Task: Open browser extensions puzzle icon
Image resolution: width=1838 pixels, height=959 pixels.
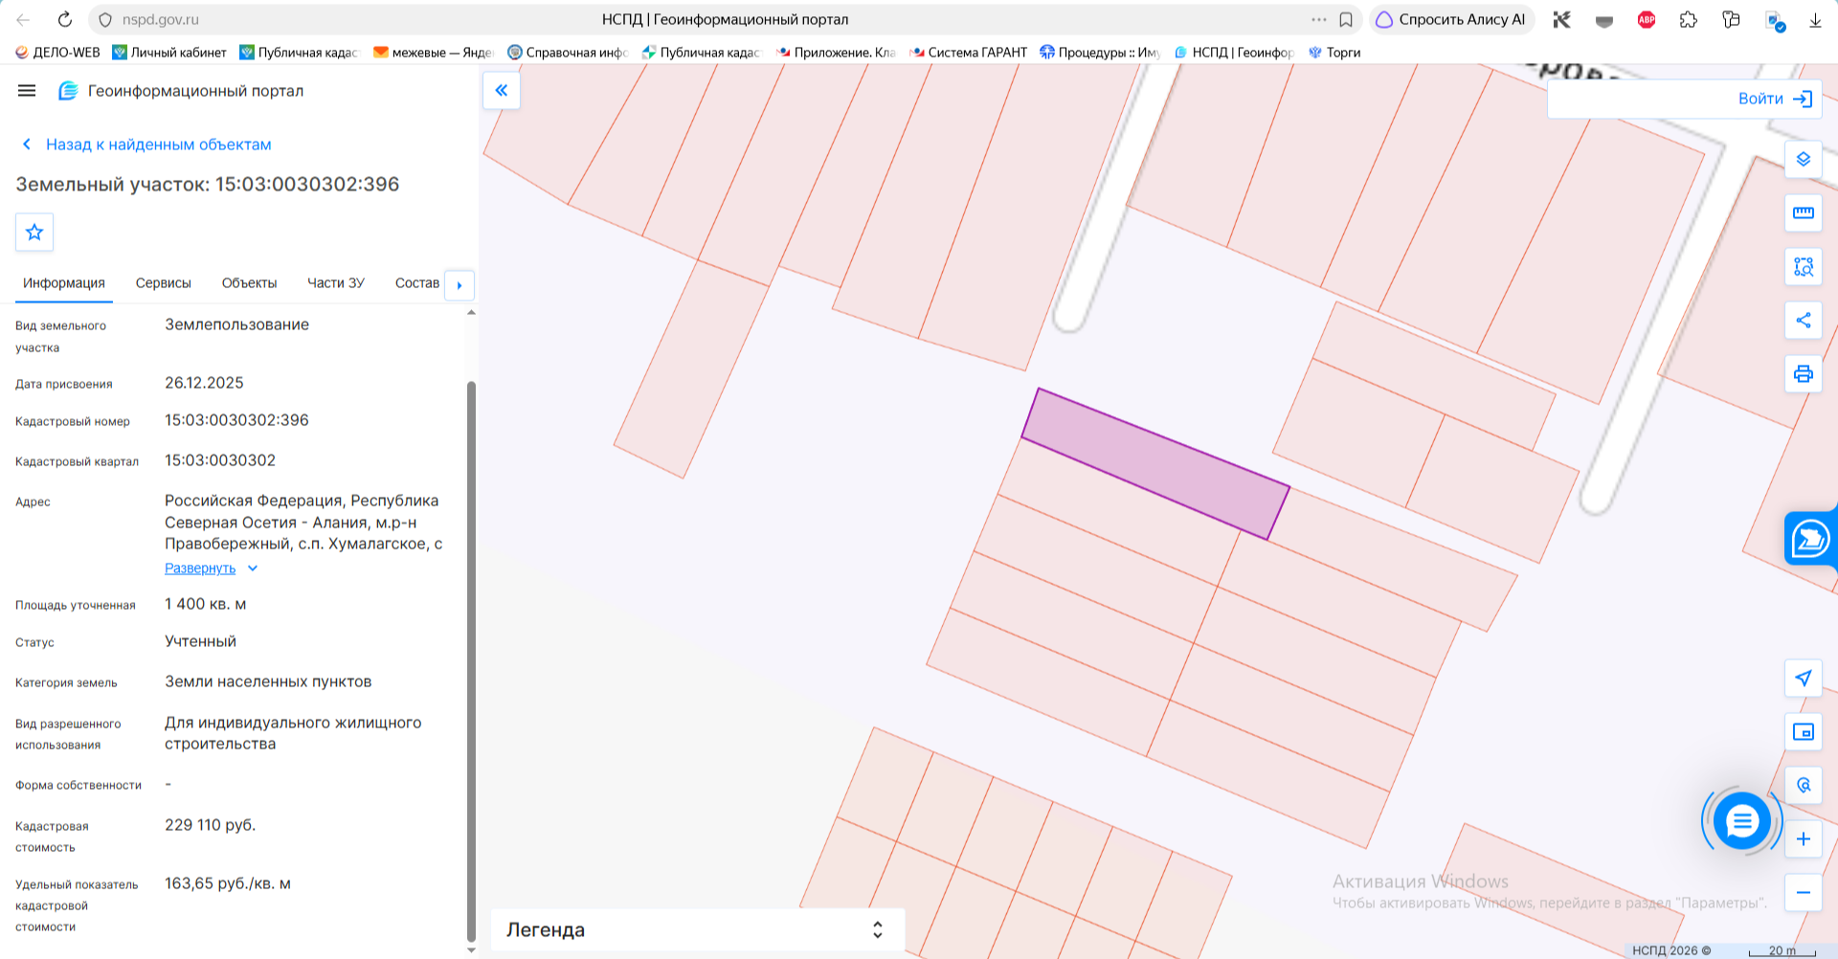Action: coord(1689,19)
